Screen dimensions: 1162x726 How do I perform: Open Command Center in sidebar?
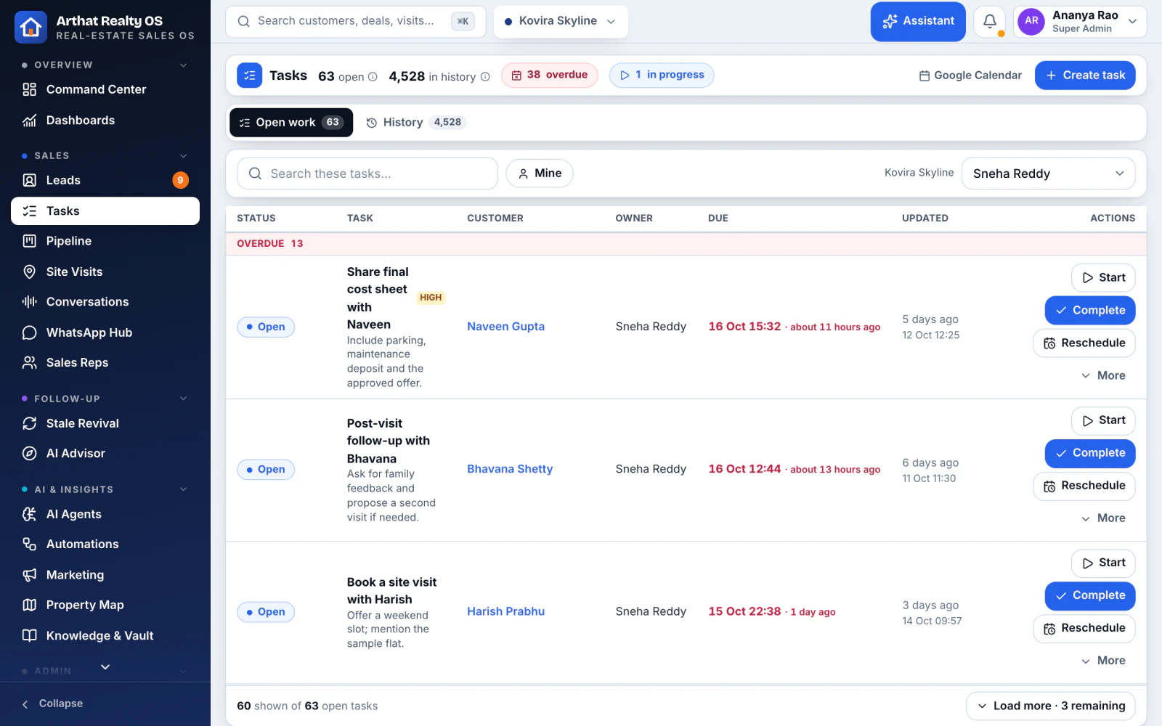[x=105, y=89]
